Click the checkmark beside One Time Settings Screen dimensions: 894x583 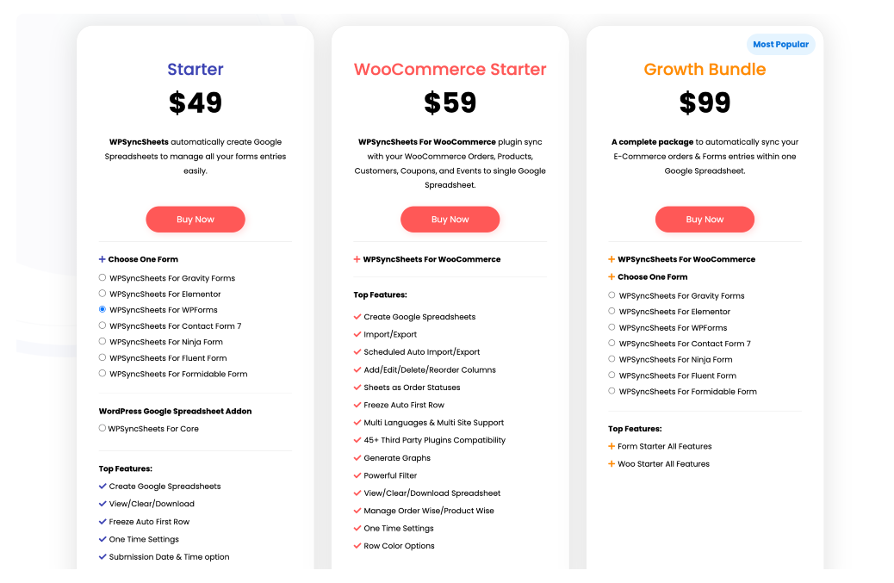click(x=356, y=528)
